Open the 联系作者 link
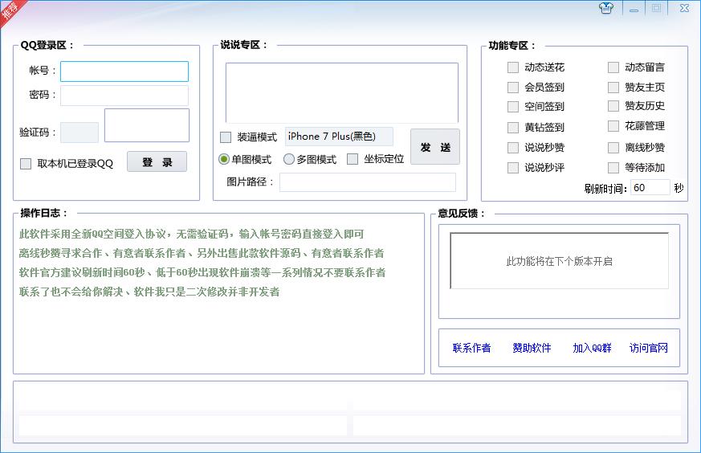701x453 pixels. [471, 349]
